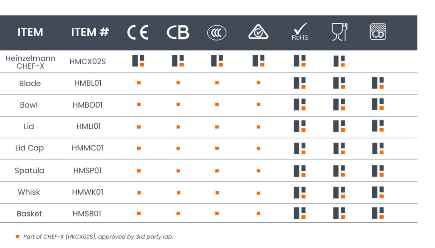
Task: Click the CE certification mark icon
Action: (x=138, y=33)
